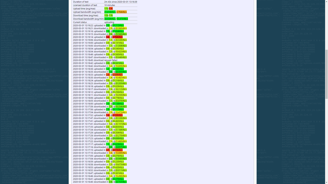The width and height of the screenshot is (328, 184).
Task: Click log entry '13:18:24: uploaded'
Action: point(98,81)
